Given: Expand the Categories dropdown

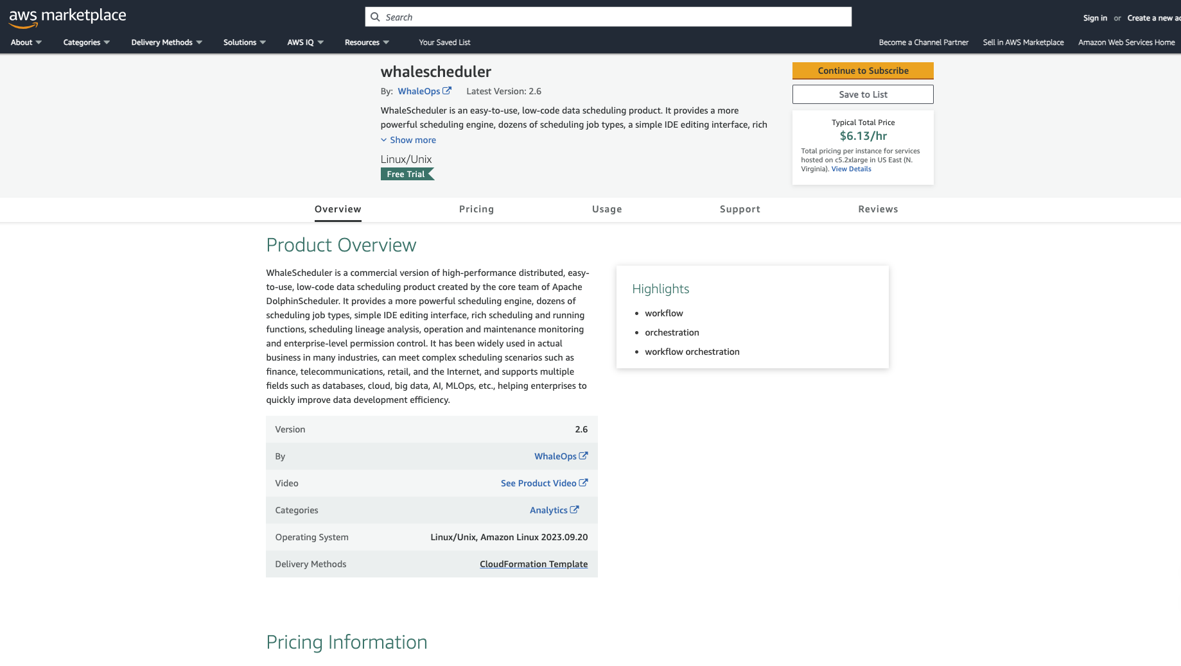Looking at the screenshot, I should (x=87, y=42).
